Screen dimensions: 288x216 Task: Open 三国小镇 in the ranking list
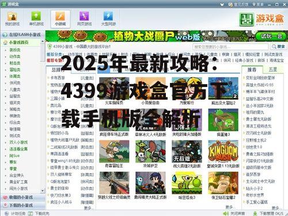click(x=58, y=98)
